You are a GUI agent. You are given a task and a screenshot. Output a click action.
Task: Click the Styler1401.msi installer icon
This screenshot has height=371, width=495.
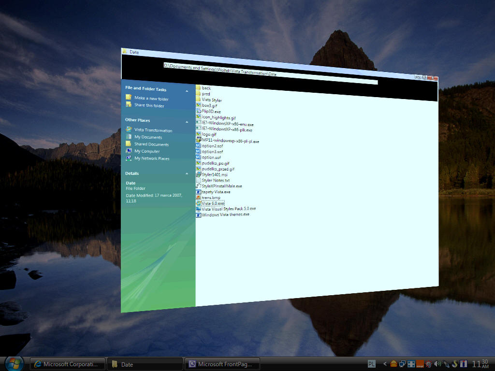coord(198,174)
